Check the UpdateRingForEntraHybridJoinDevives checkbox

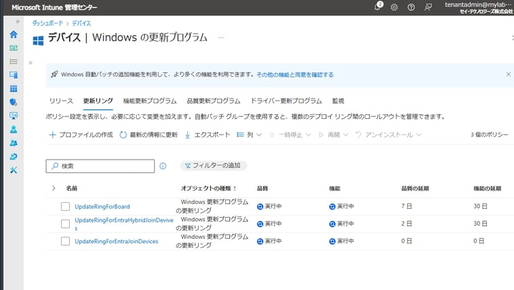[x=65, y=224]
